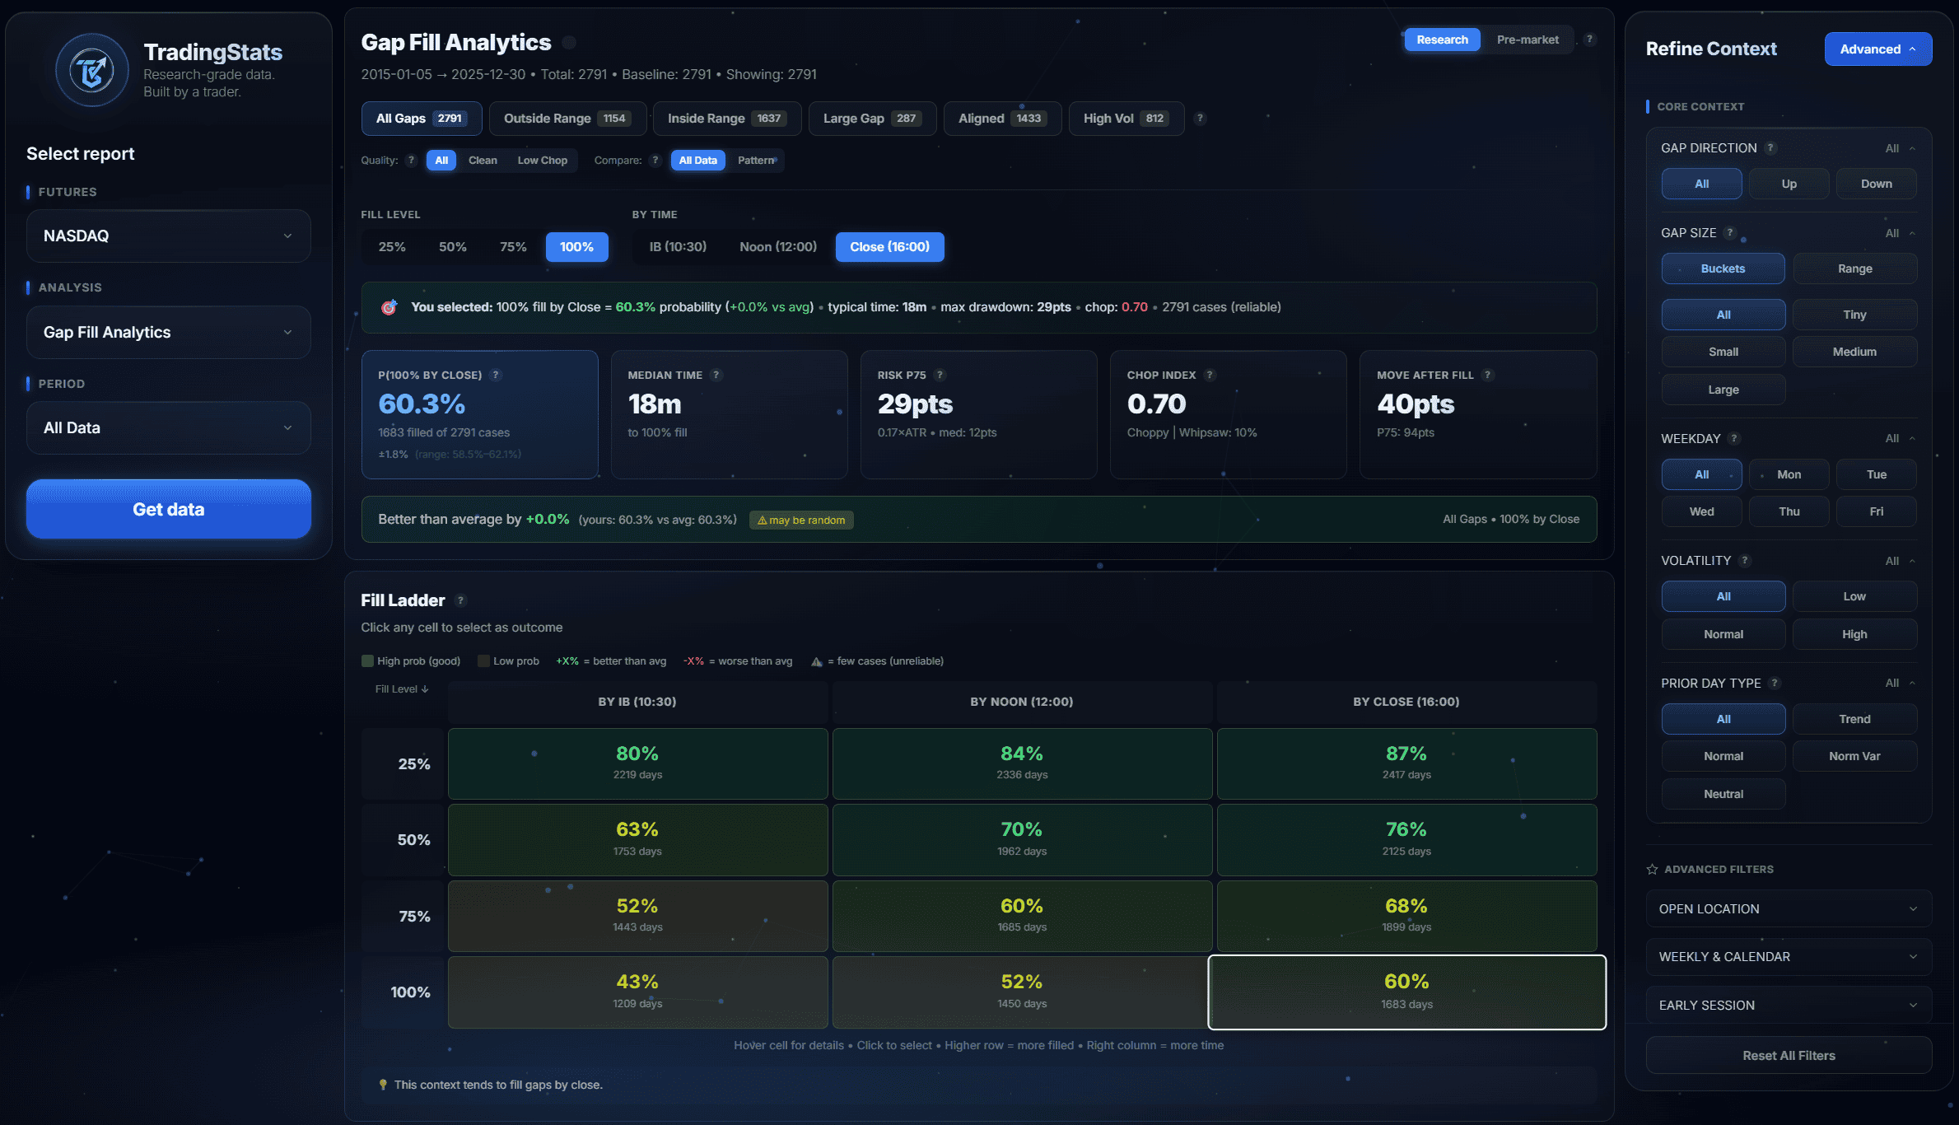
Task: Click help icon beside Pre-market toggle
Action: click(x=1589, y=40)
